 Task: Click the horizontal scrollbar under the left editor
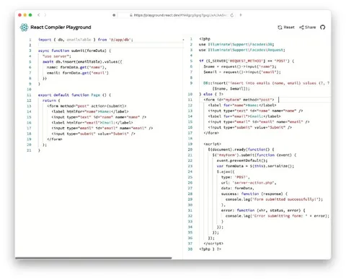[94, 258]
